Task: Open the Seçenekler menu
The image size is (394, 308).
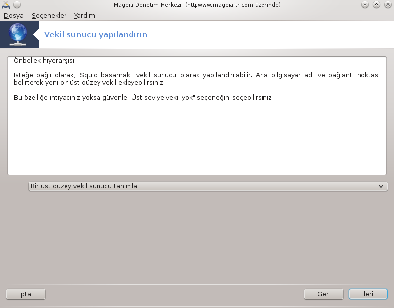Action: coord(49,16)
